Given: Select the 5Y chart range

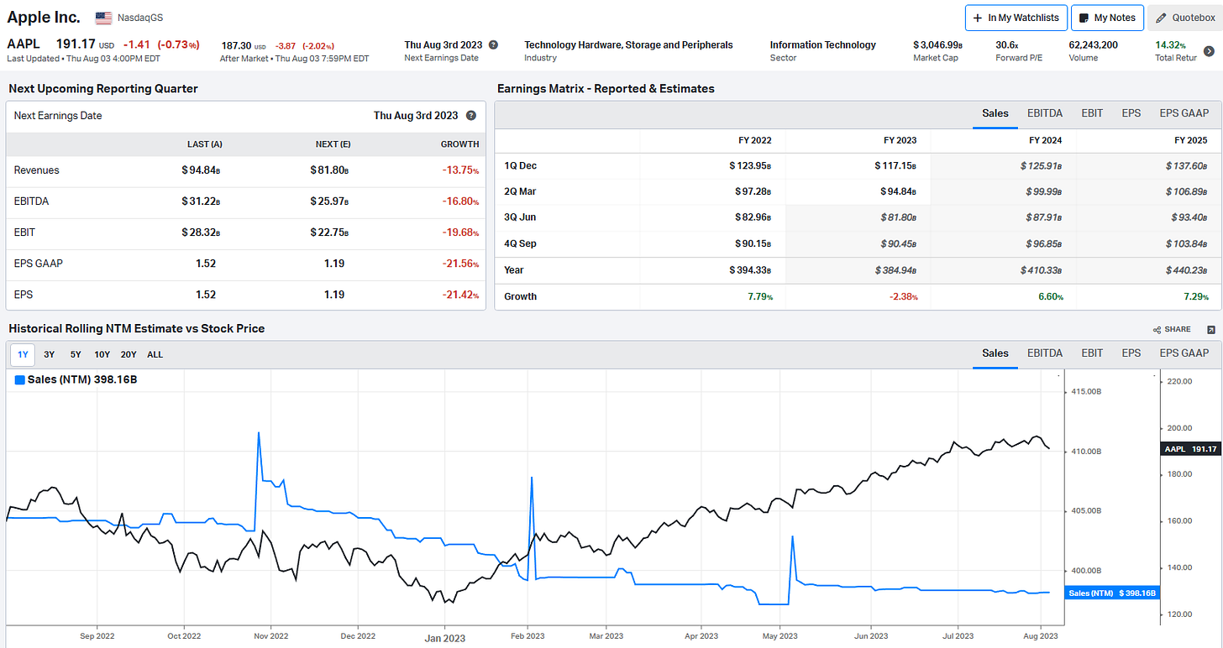Looking at the screenshot, I should (x=76, y=354).
